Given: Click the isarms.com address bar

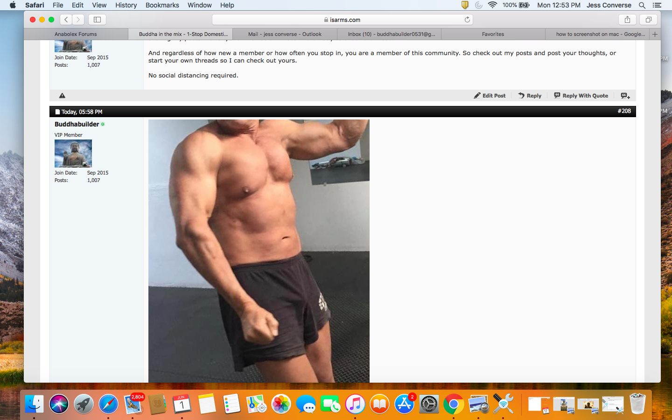Looking at the screenshot, I should [x=343, y=20].
